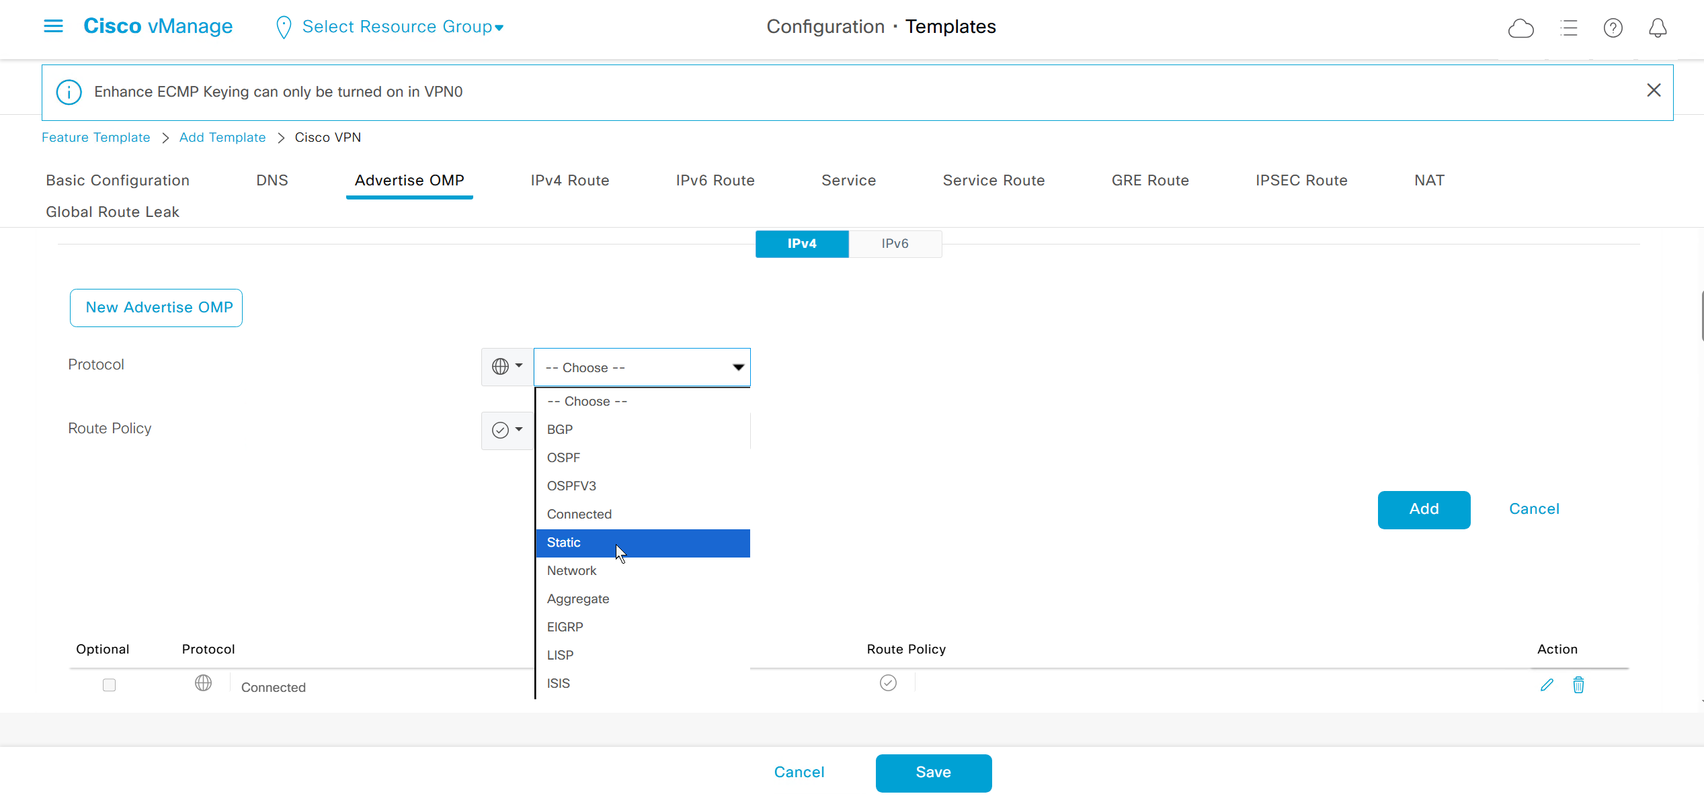
Task: Select the IPv4 toggle
Action: (x=801, y=244)
